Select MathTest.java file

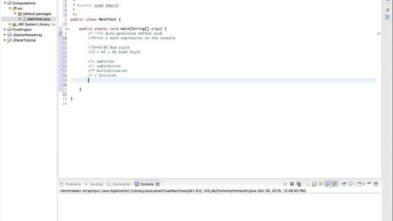click(x=39, y=19)
